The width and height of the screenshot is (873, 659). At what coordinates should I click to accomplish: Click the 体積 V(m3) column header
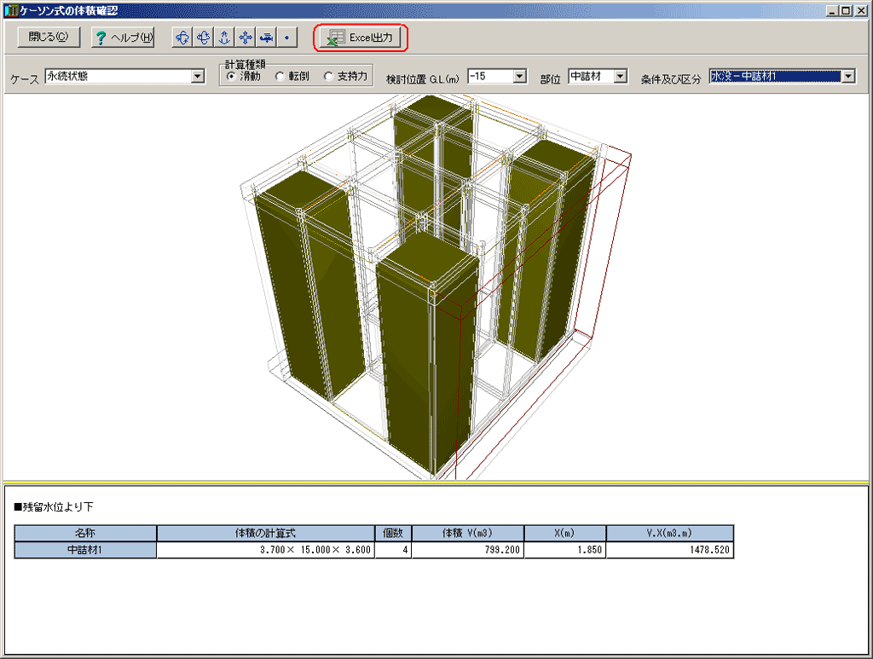(x=467, y=534)
